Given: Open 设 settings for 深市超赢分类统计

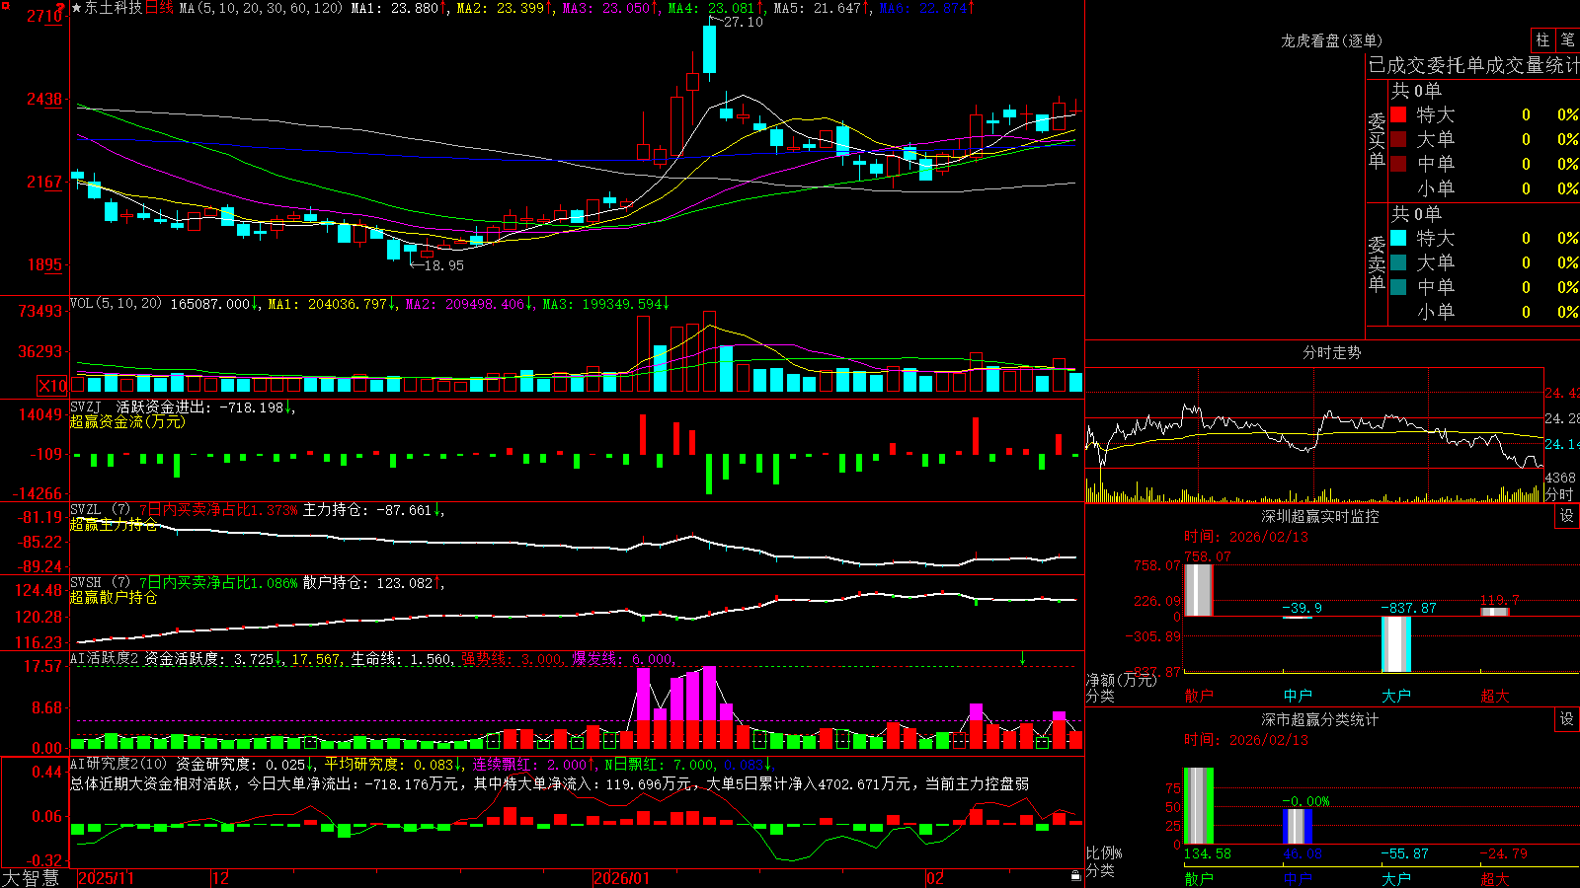Looking at the screenshot, I should (1567, 719).
